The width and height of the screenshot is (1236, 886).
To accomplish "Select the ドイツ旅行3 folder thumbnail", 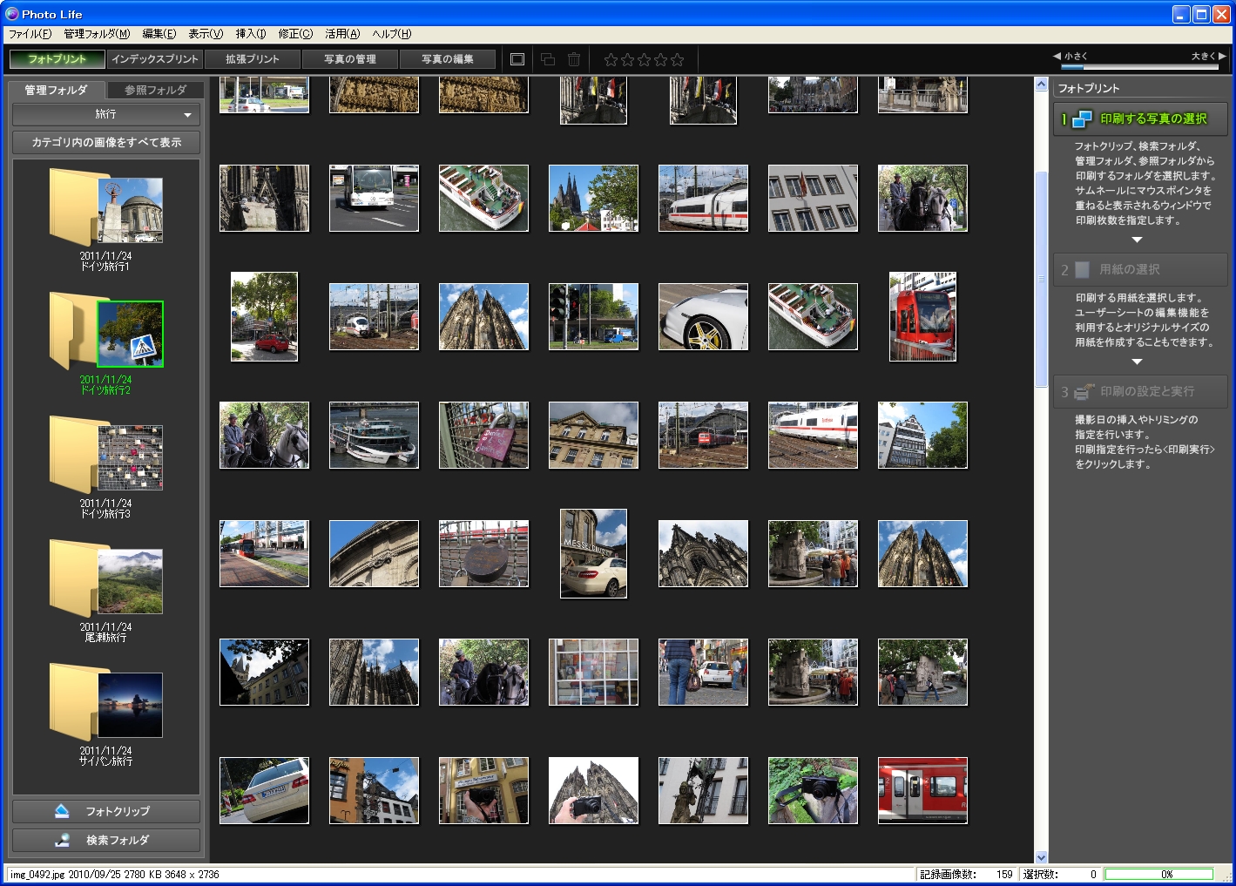I will (131, 455).
